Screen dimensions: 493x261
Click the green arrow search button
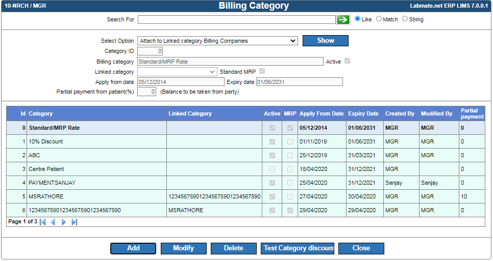(343, 20)
